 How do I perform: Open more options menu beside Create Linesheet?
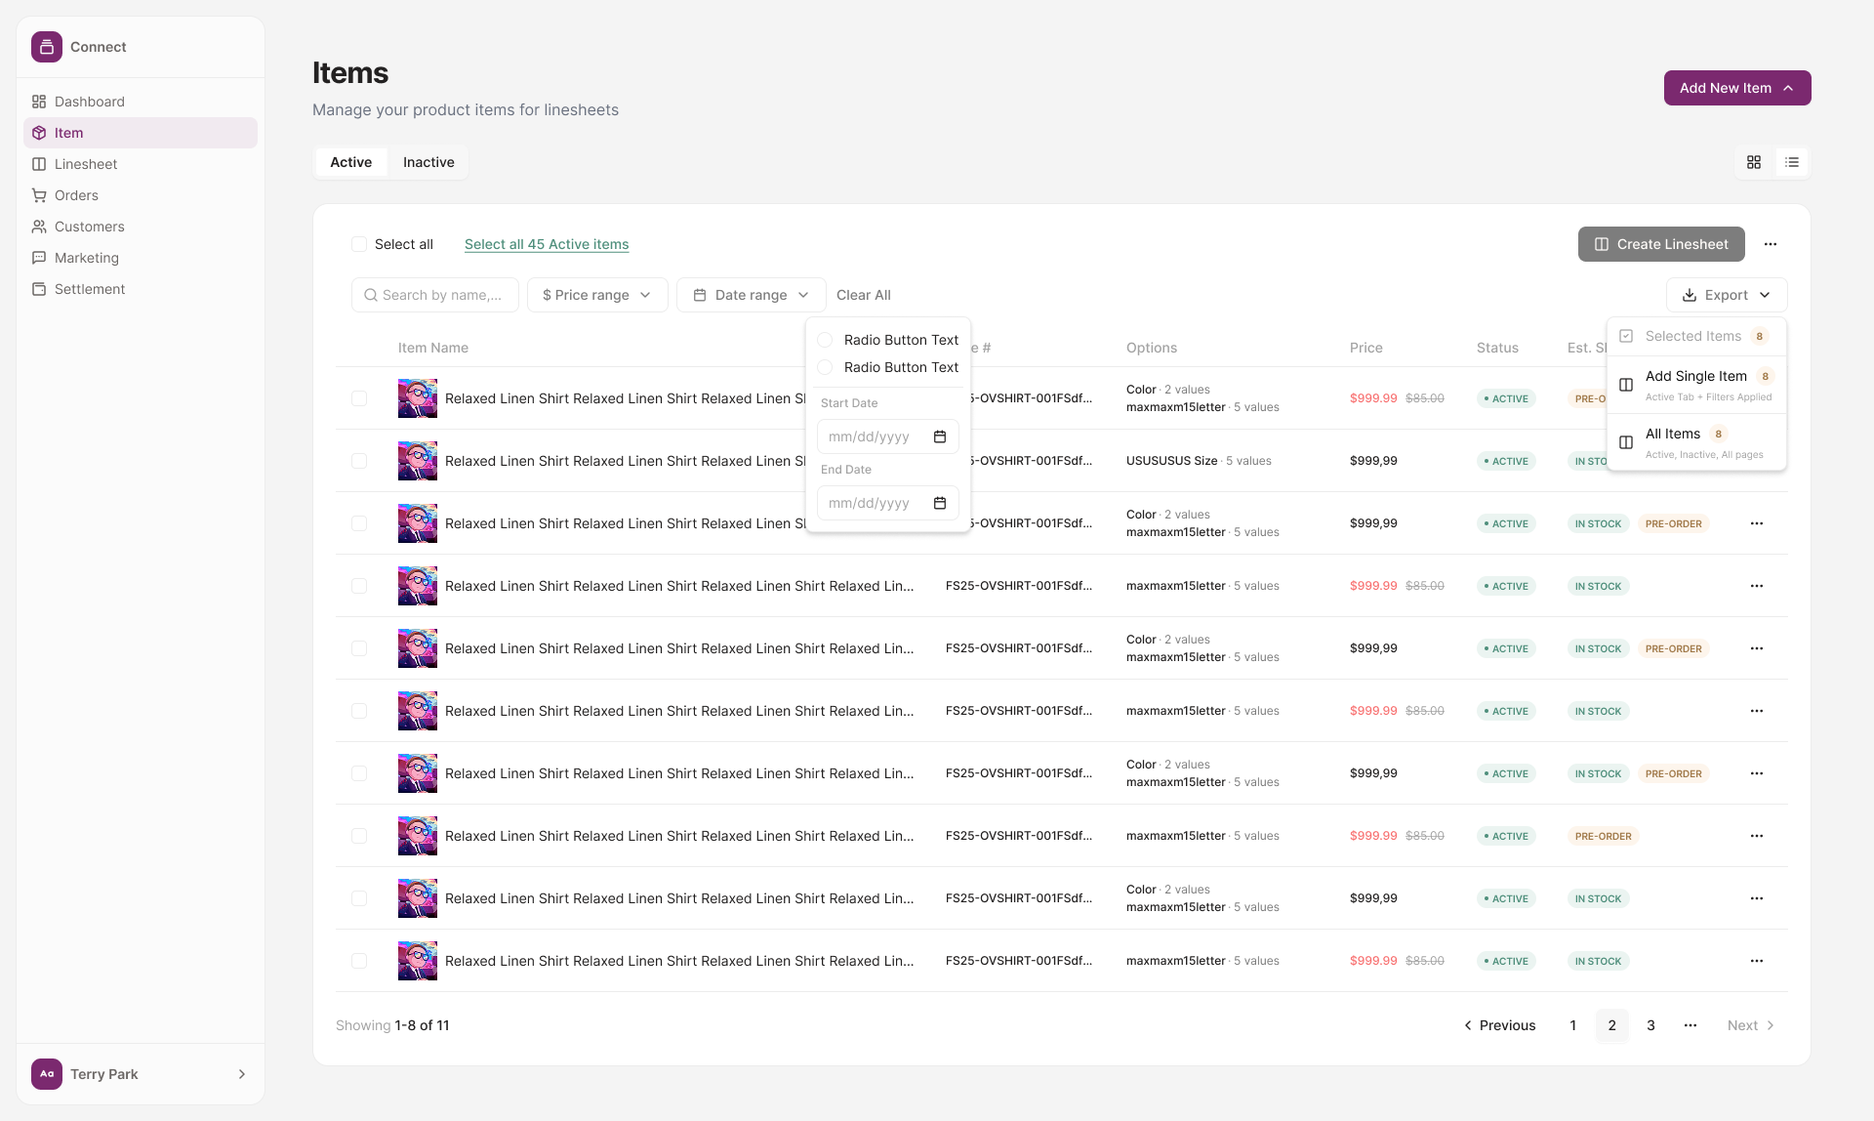click(x=1771, y=244)
